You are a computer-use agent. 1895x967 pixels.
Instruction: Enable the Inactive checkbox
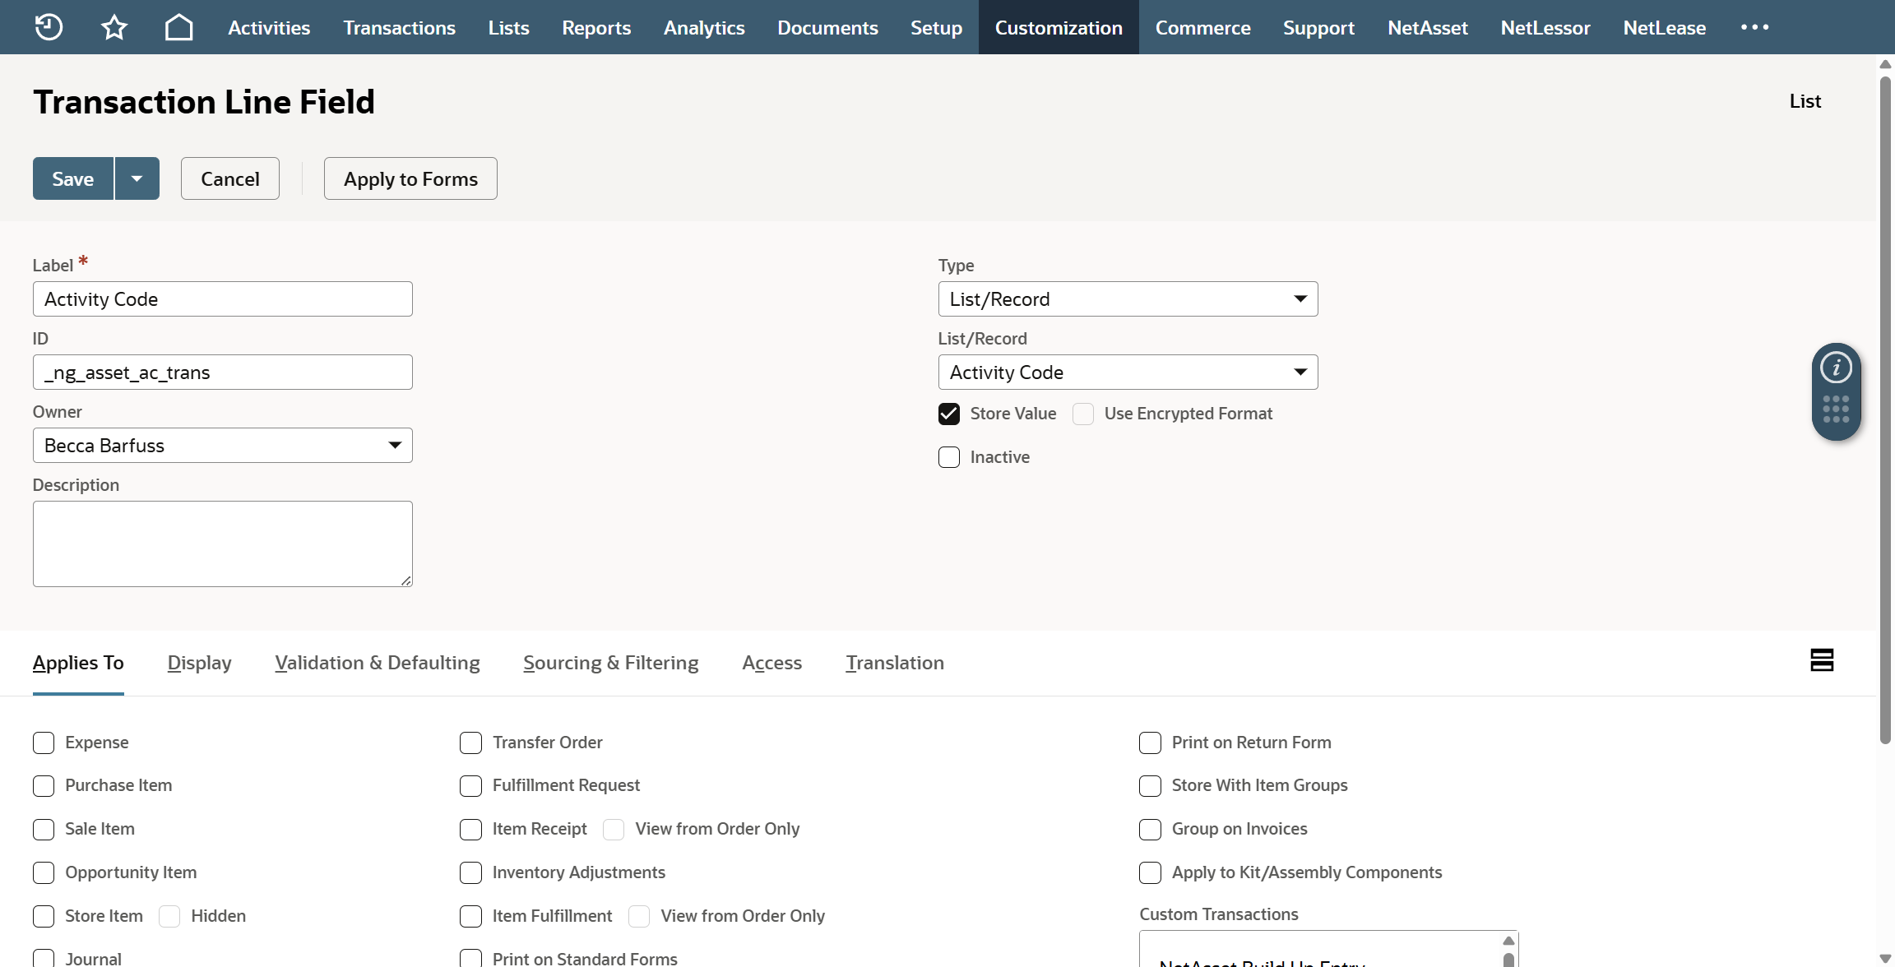(949, 457)
